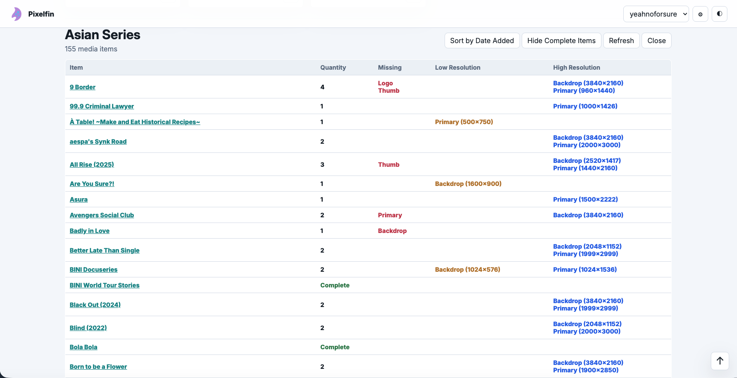Open the 9 Border link

82,87
